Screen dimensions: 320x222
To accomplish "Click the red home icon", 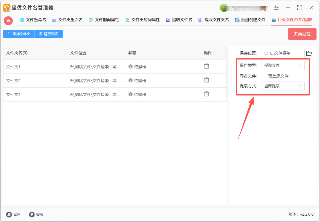I will pyautogui.click(x=8, y=21).
